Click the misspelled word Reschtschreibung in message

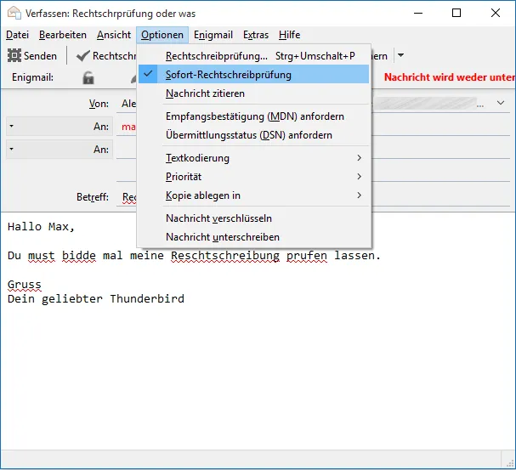click(x=225, y=256)
